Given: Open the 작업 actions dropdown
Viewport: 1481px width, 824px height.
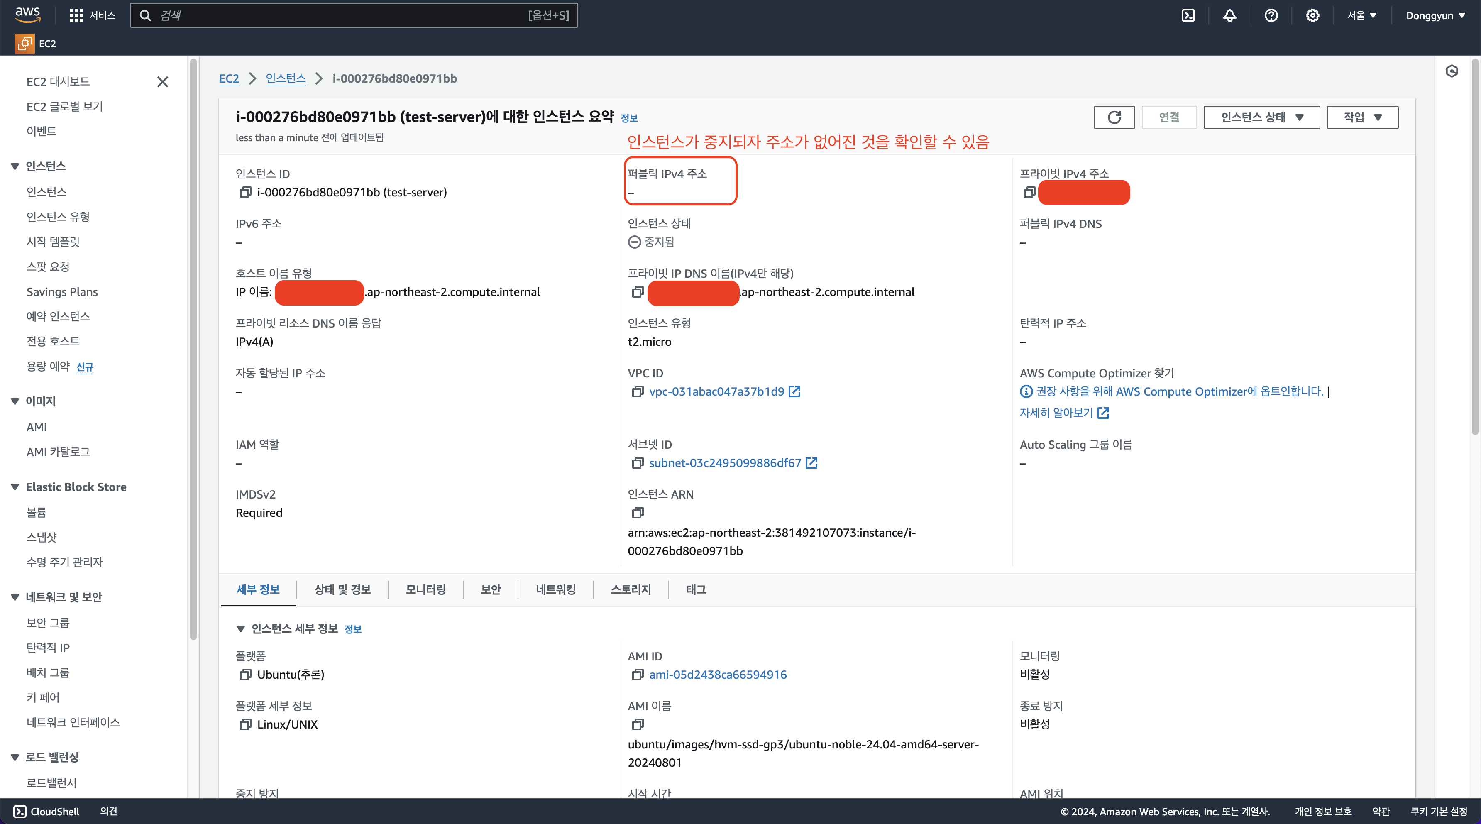Looking at the screenshot, I should tap(1362, 117).
